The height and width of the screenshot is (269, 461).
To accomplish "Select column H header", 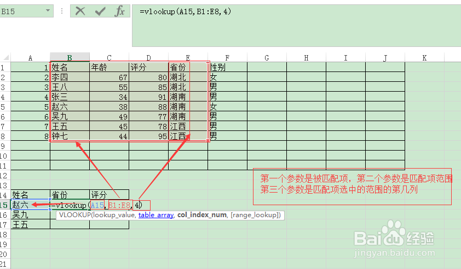I will pos(306,57).
